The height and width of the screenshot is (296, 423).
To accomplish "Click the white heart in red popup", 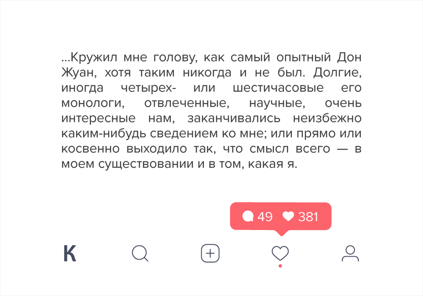I will coord(288,216).
